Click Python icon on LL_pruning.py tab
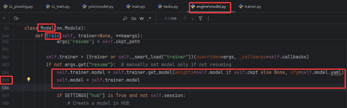The width and height of the screenshot is (347, 108). 5,6
